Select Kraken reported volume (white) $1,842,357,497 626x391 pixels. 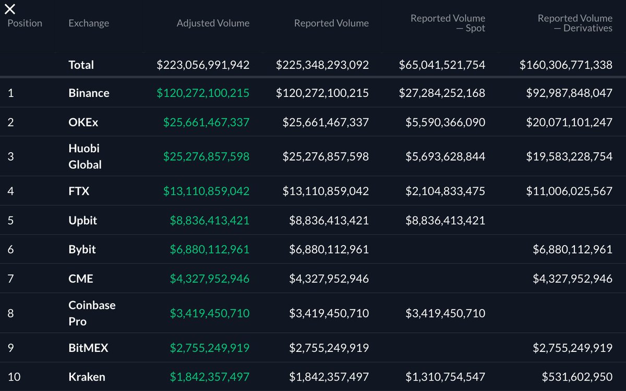(x=329, y=377)
